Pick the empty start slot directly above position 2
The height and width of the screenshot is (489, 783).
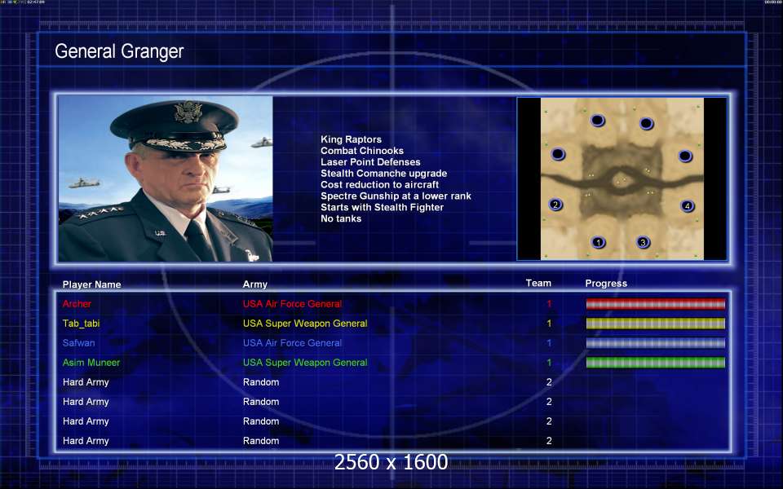(558, 154)
